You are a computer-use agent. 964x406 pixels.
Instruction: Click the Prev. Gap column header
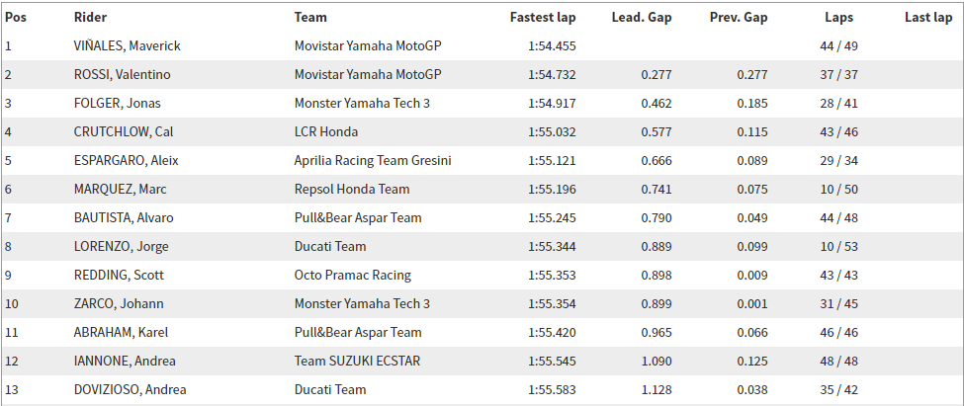739,17
